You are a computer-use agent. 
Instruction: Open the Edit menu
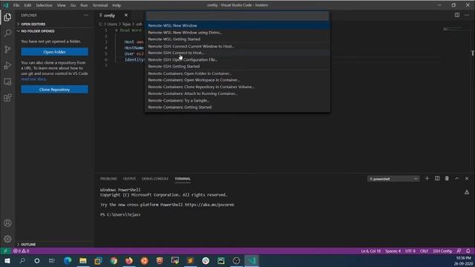[27, 5]
